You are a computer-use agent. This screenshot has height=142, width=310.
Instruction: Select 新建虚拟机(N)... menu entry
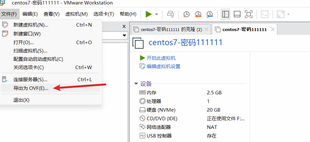click(x=50, y=25)
